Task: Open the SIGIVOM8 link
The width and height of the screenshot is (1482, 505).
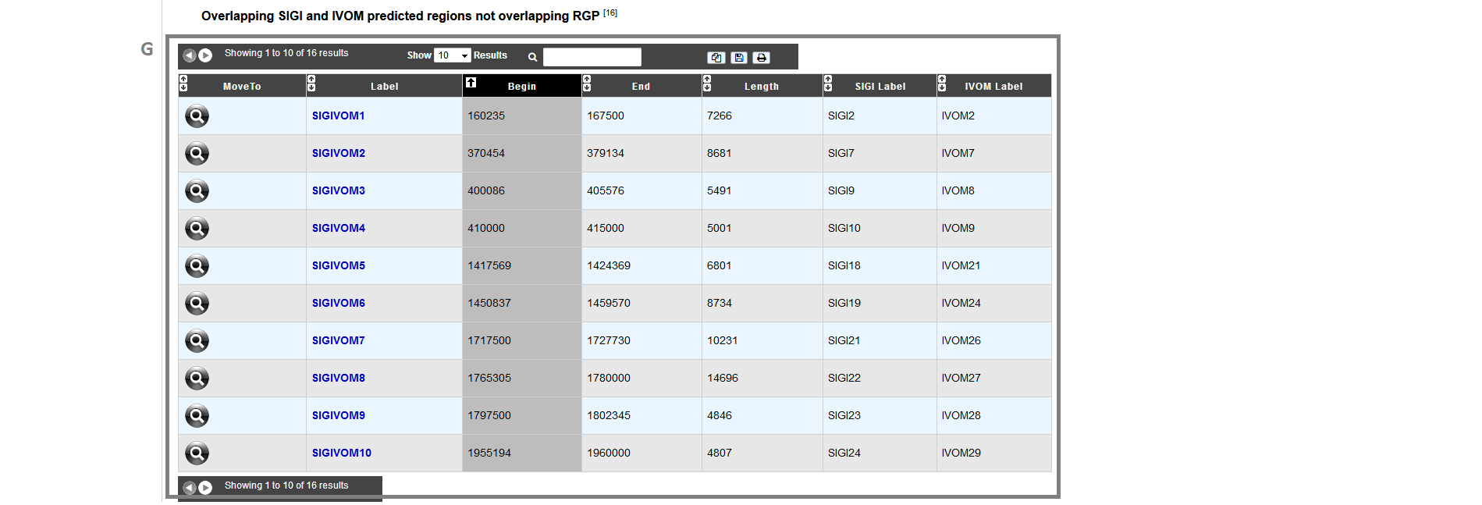Action: pos(339,378)
